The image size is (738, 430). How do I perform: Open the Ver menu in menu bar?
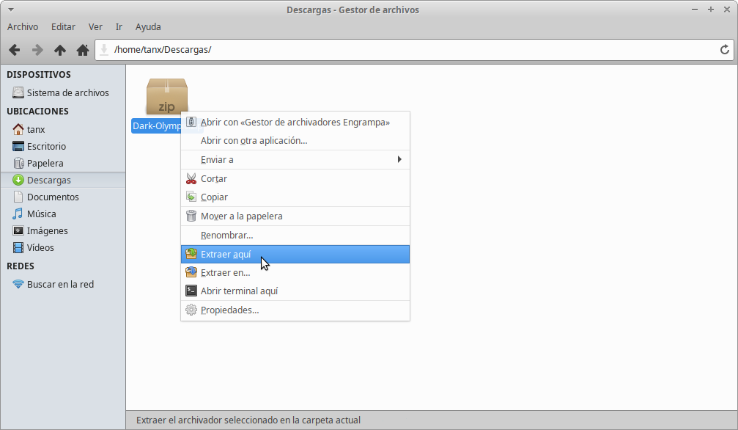(95, 26)
